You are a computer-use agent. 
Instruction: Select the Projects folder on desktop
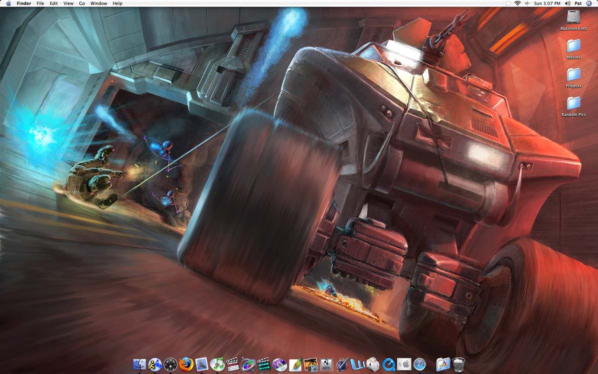click(x=574, y=77)
